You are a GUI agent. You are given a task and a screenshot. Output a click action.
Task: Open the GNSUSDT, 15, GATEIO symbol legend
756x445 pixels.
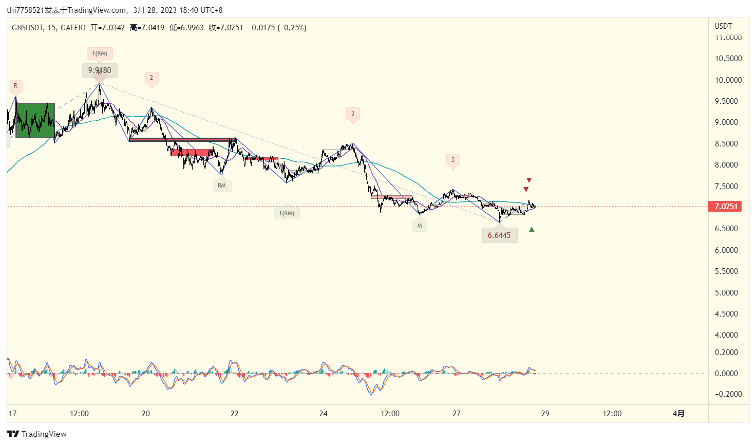click(x=49, y=28)
